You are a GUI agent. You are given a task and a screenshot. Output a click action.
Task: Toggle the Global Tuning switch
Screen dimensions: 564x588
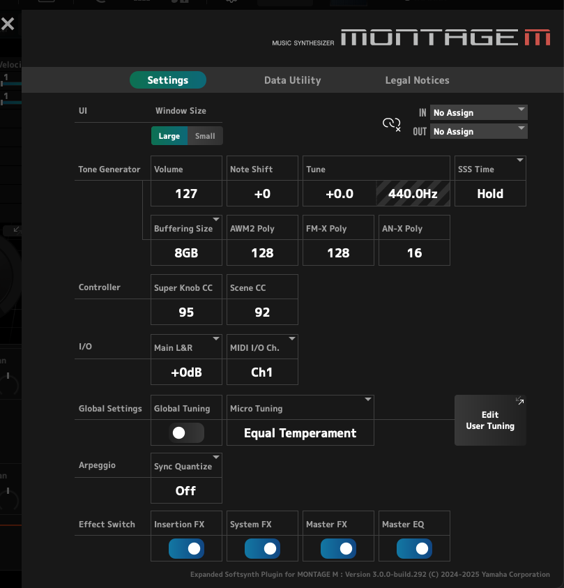[186, 433]
